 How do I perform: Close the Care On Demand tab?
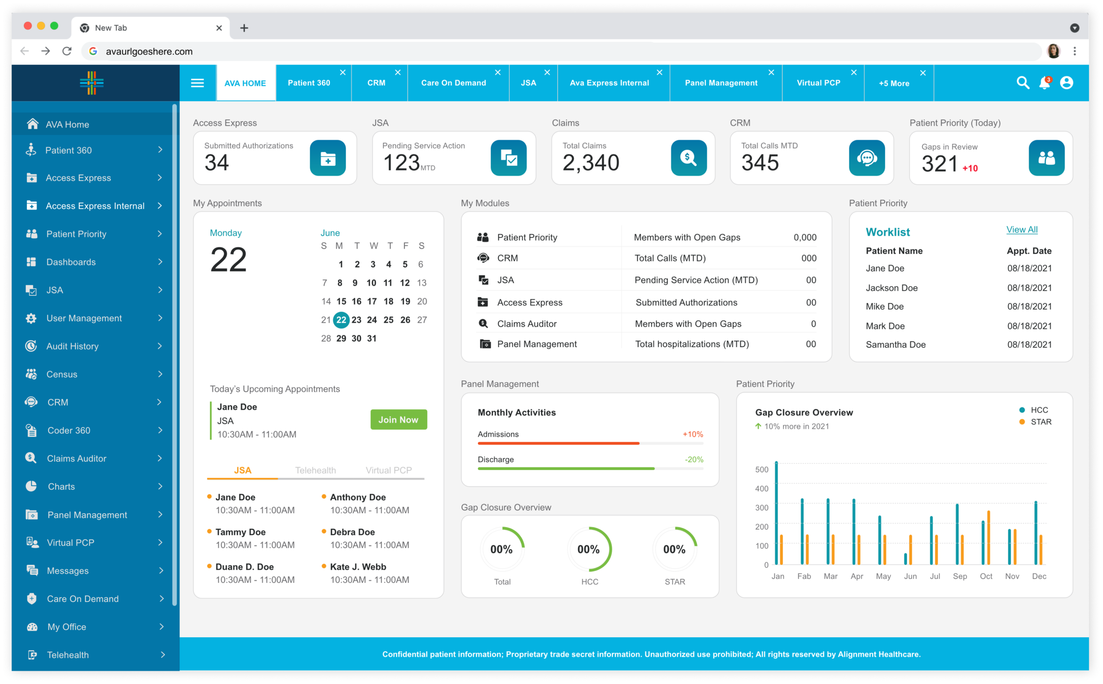[498, 72]
